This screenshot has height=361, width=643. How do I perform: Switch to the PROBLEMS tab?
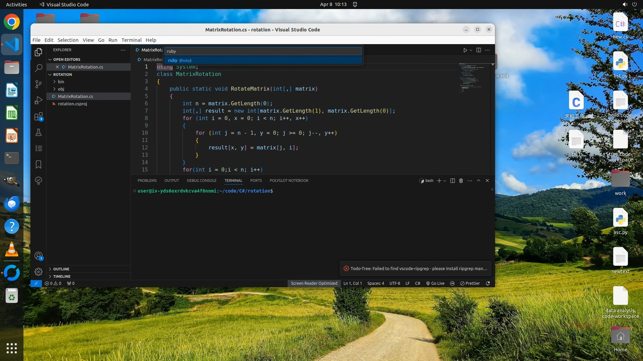[147, 180]
